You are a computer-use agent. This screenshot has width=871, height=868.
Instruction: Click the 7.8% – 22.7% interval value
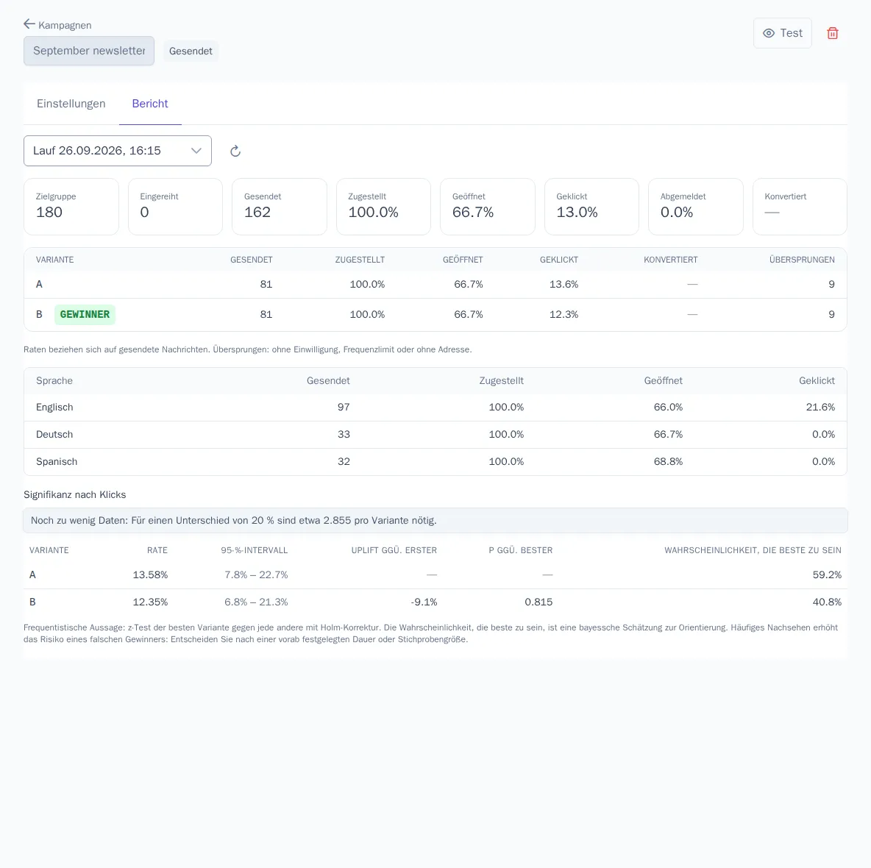tap(256, 574)
